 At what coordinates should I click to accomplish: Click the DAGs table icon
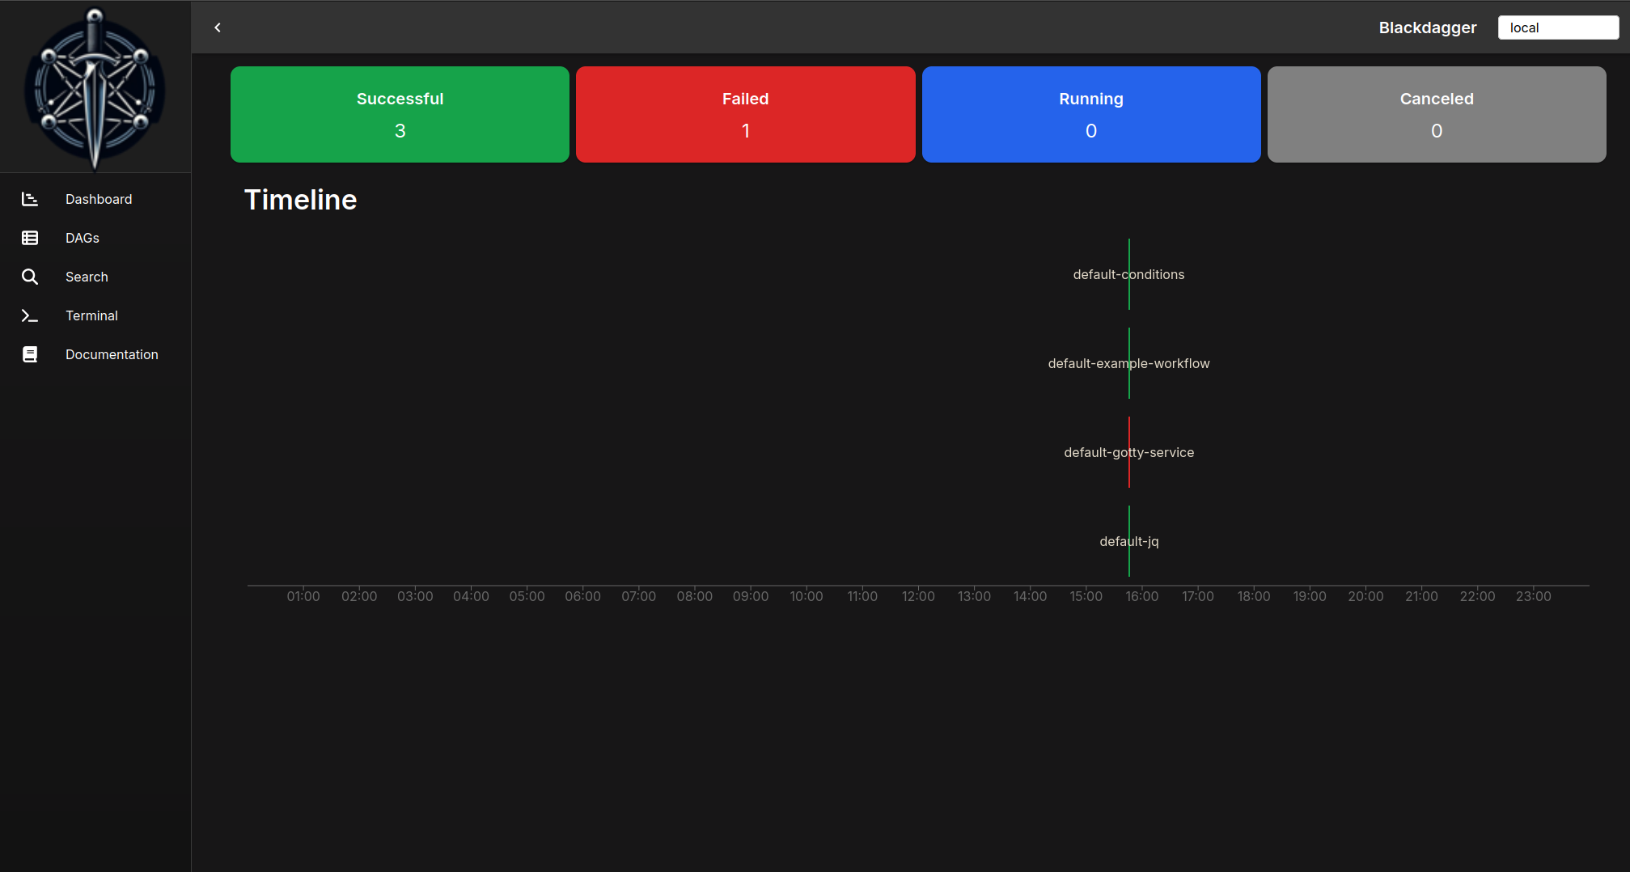(30, 238)
